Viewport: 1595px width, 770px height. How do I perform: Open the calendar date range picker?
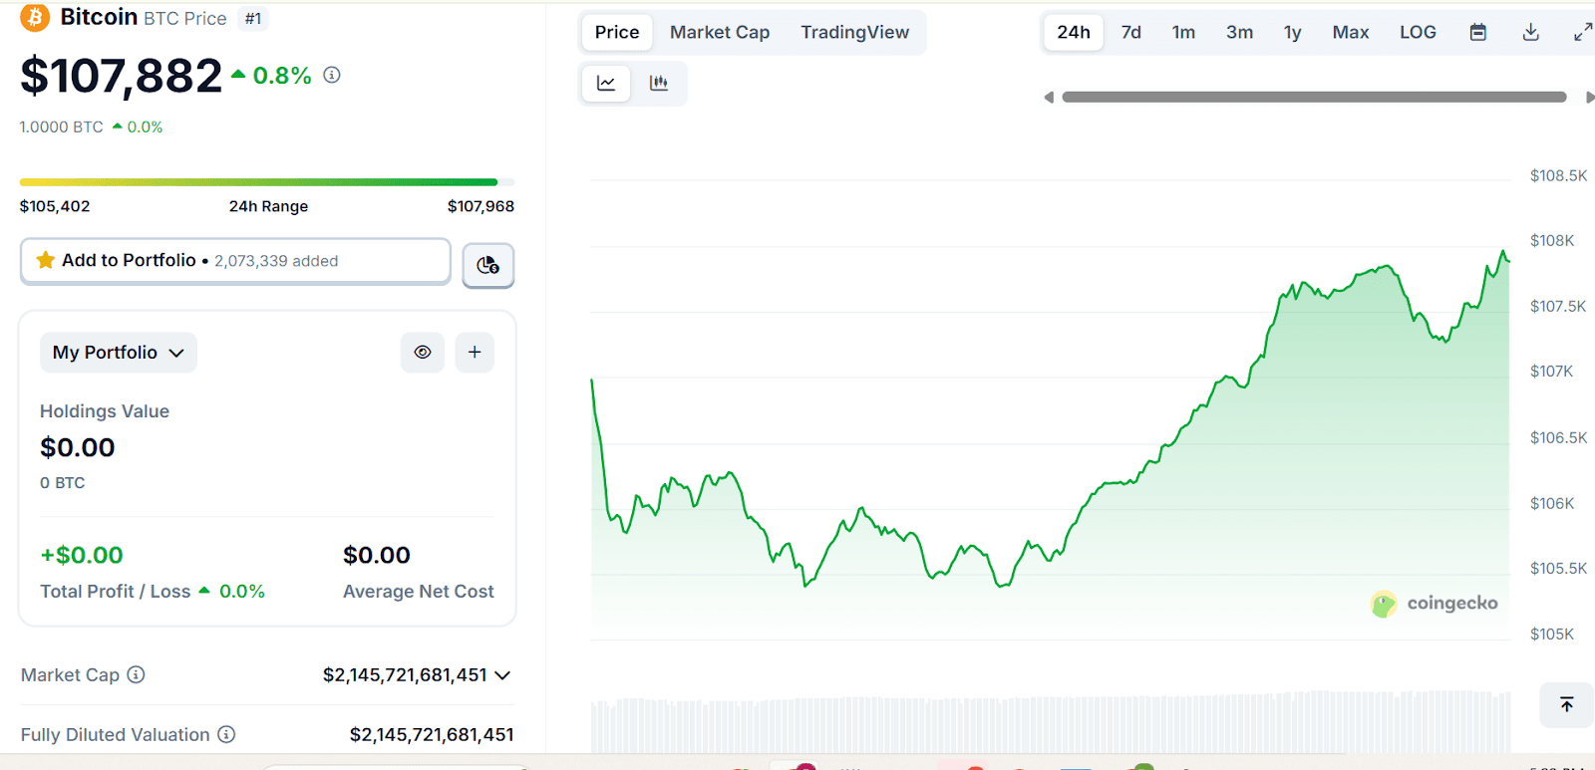tap(1478, 32)
